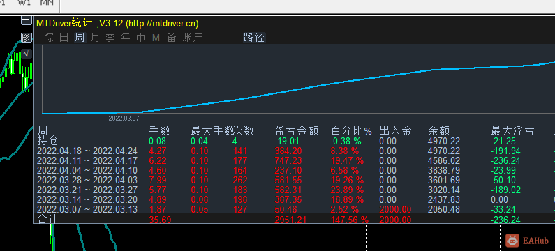555x251 pixels.
Task: Select the 2022.04.04 ~ 2022.04.10 week row
Action: (294, 170)
